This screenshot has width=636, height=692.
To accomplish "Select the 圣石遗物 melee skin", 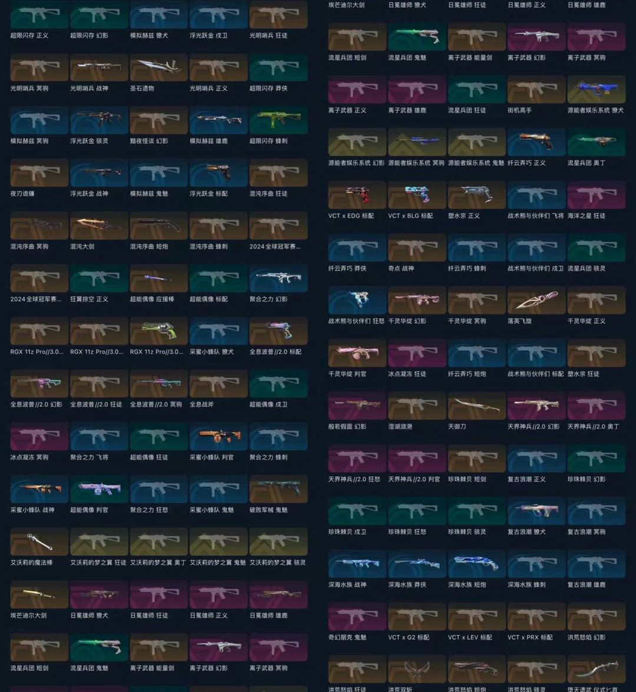I will [x=158, y=68].
